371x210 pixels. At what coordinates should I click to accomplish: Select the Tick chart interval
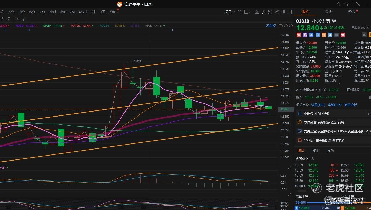[x=93, y=12]
